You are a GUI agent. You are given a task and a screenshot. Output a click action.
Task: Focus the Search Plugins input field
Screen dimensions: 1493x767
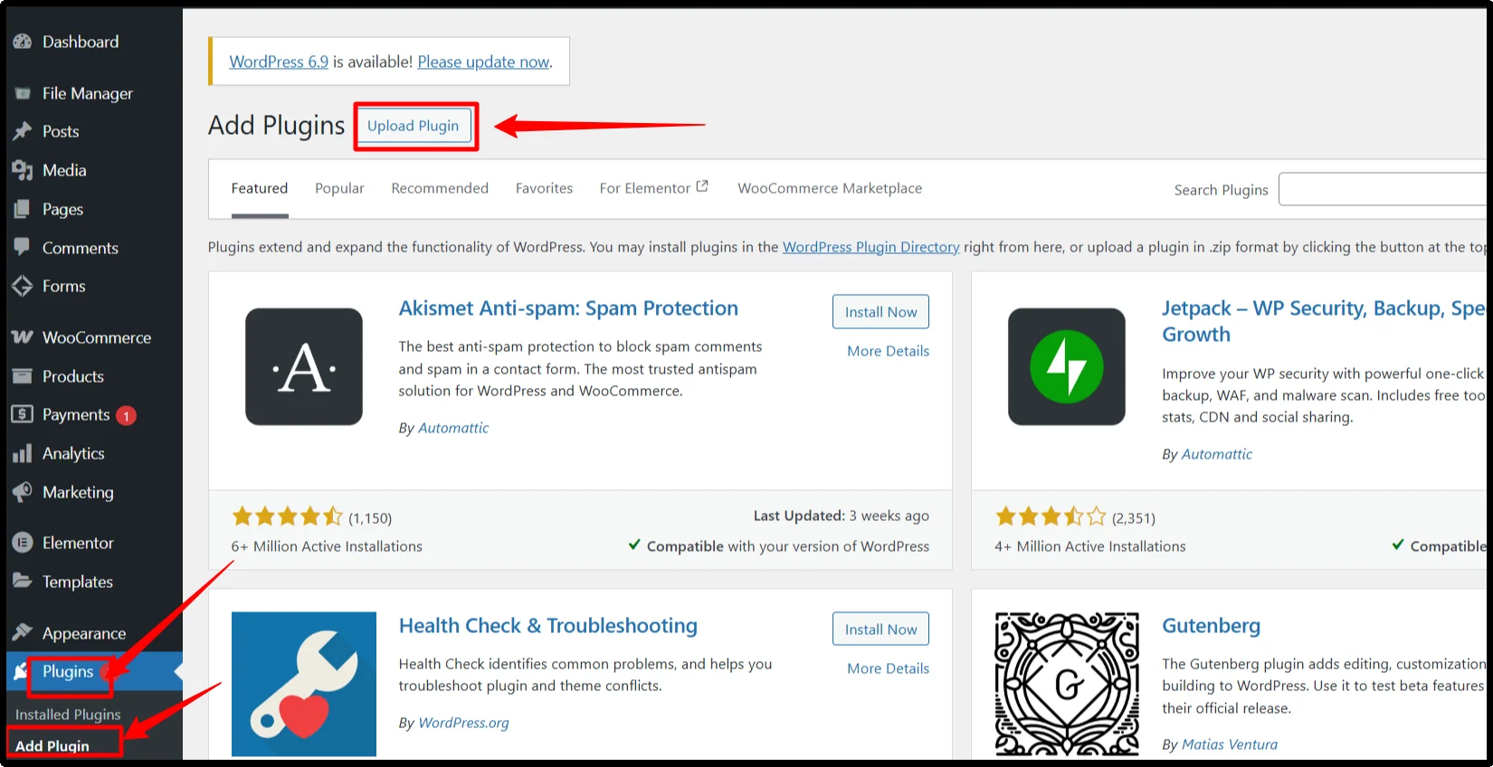click(1383, 190)
